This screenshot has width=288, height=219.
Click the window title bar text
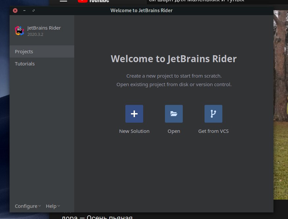[x=142, y=11]
